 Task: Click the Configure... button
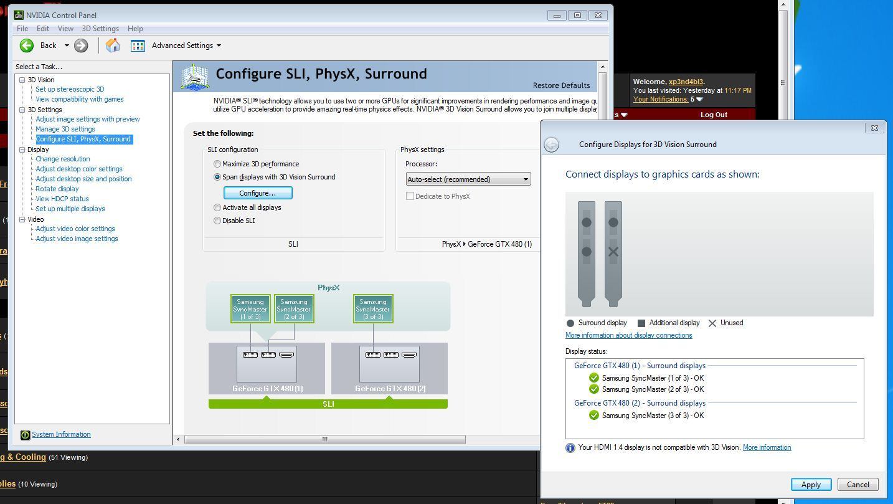coord(257,193)
